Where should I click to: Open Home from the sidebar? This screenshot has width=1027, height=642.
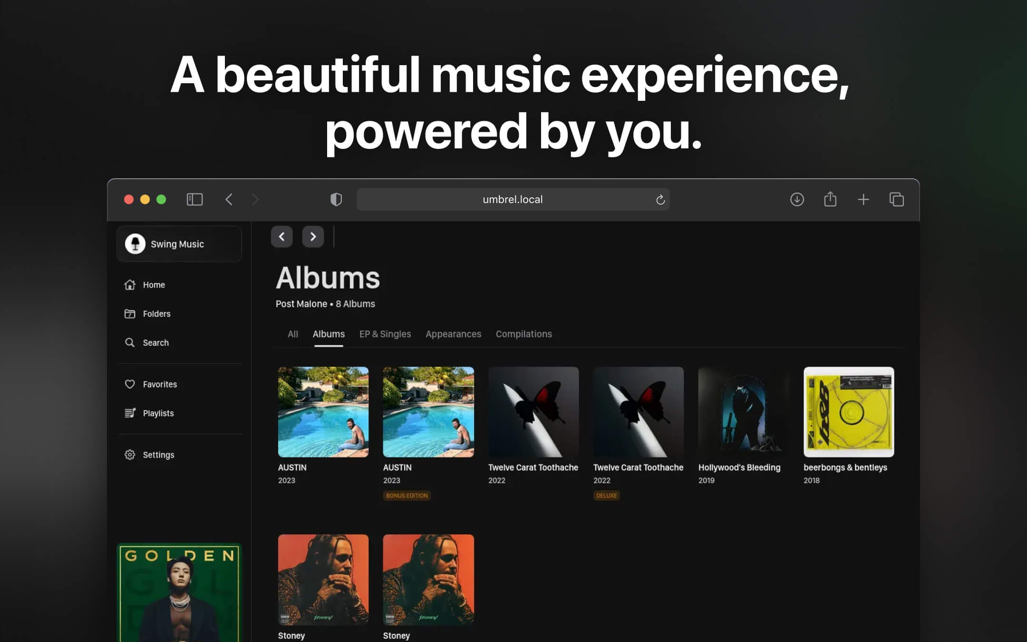(x=153, y=284)
